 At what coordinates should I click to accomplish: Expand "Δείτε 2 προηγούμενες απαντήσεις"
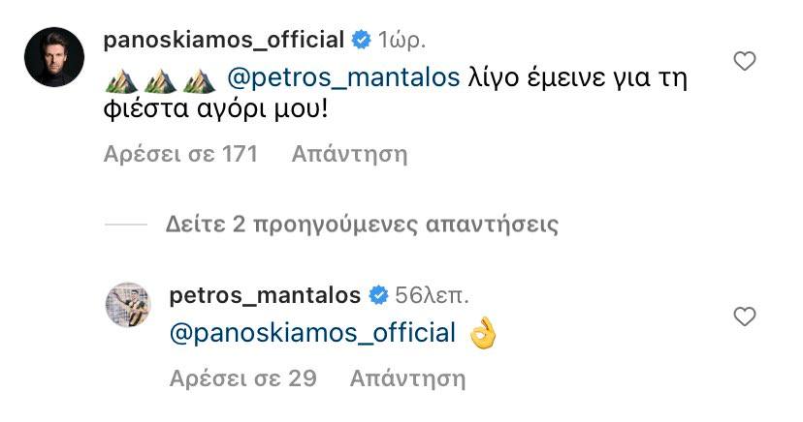coord(362,225)
